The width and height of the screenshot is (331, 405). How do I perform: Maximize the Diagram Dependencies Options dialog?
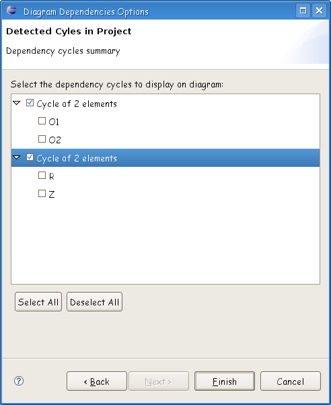coord(303,11)
